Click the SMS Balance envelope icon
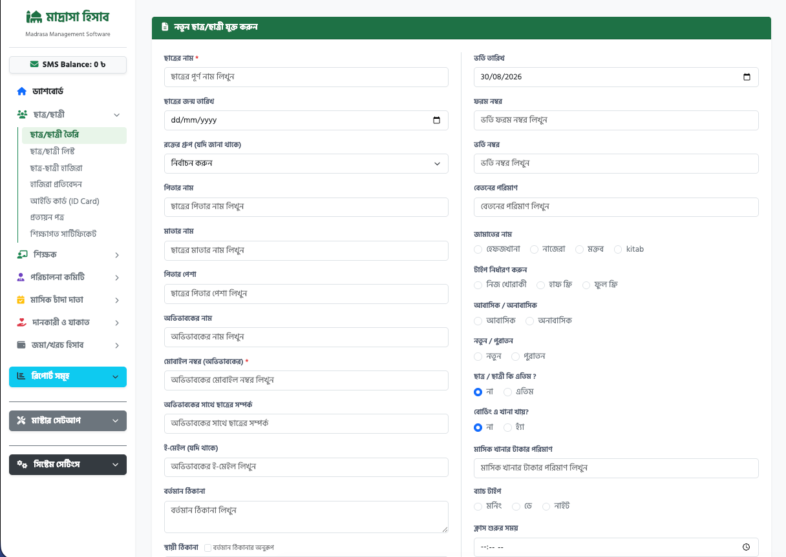The image size is (786, 557). pos(34,65)
